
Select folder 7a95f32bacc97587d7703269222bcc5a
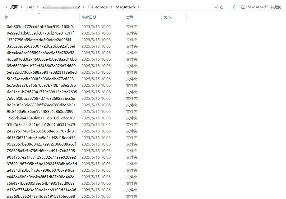(x=41, y=99)
